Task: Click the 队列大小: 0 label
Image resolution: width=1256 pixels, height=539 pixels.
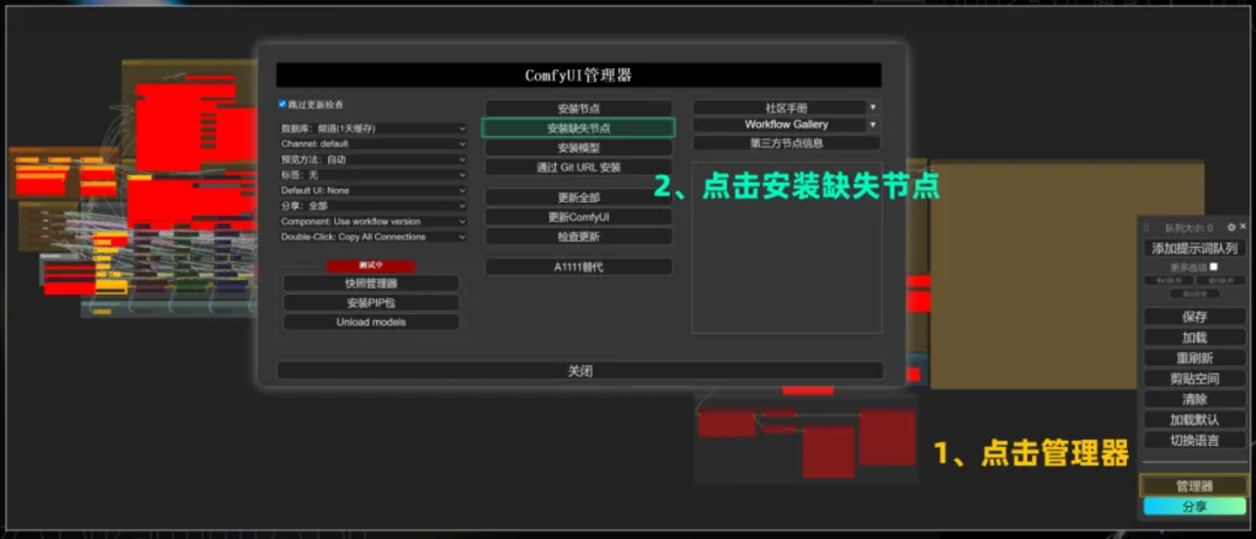Action: [x=1189, y=228]
